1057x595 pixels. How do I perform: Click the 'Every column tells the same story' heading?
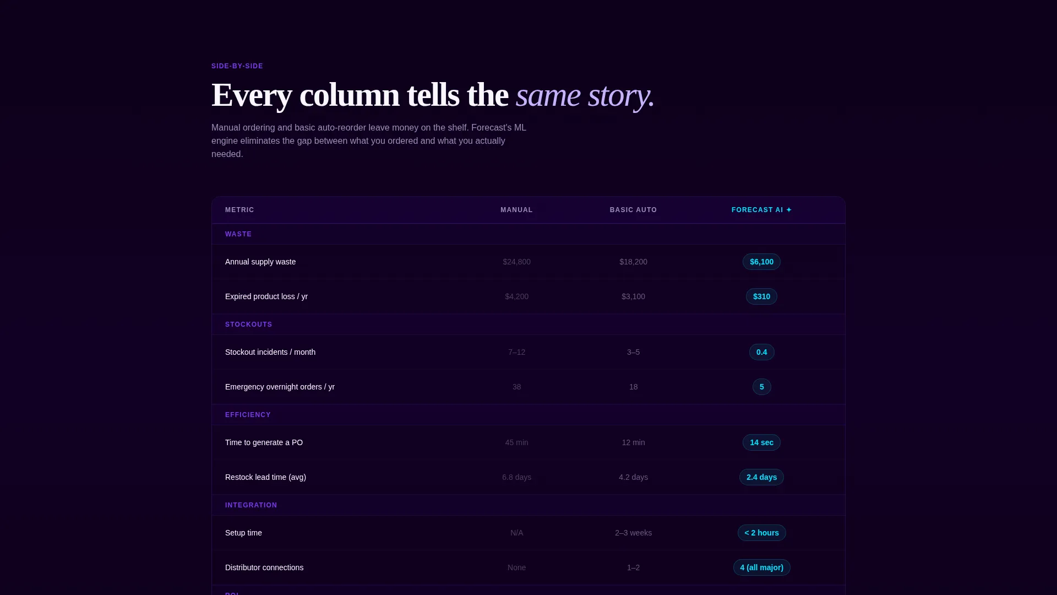433,95
